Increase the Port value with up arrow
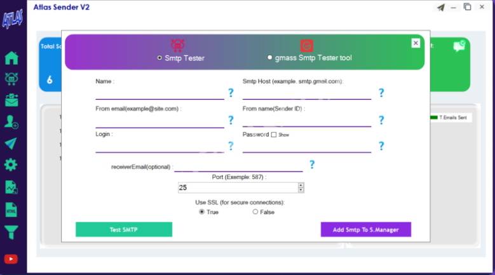Screen dimensions: 495x275 [301, 185]
